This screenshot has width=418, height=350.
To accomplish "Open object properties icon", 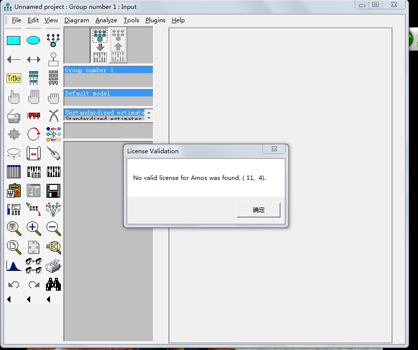I will point(13,210).
